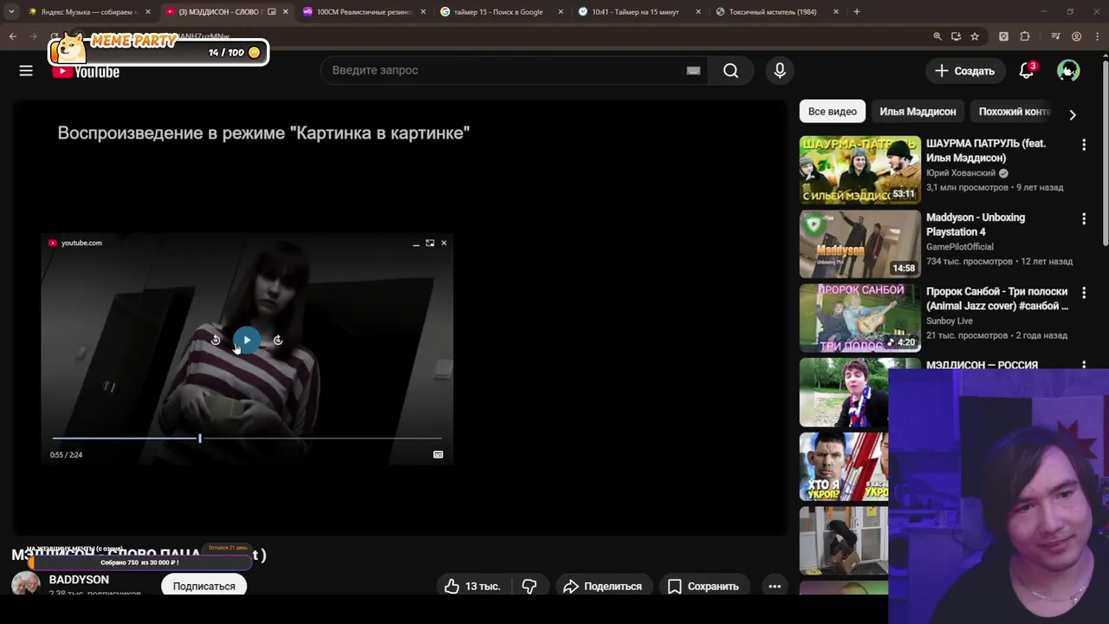Open options menu for Maddyson Unboxing video
The height and width of the screenshot is (624, 1109).
pyautogui.click(x=1083, y=219)
